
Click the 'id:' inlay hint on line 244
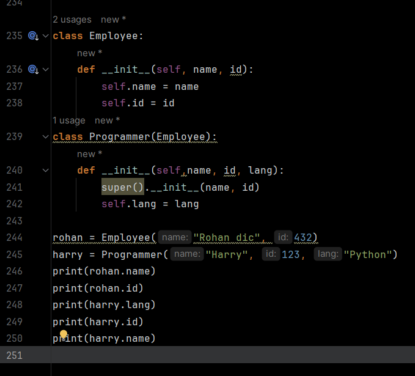[283, 237]
